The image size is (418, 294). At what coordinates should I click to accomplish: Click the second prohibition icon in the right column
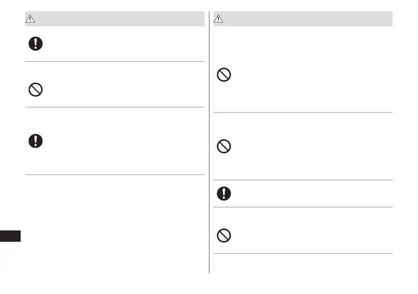pos(224,146)
